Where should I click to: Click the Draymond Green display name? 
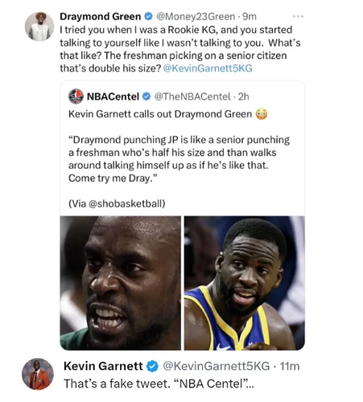(101, 17)
